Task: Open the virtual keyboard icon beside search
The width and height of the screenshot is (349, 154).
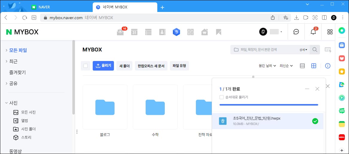Action: (328, 50)
